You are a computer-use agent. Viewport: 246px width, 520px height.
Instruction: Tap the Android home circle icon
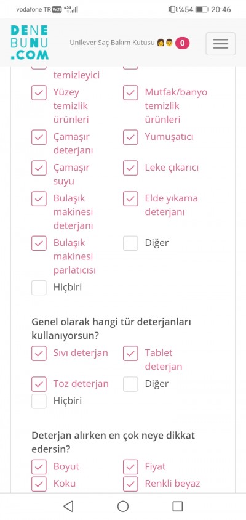coord(123,506)
